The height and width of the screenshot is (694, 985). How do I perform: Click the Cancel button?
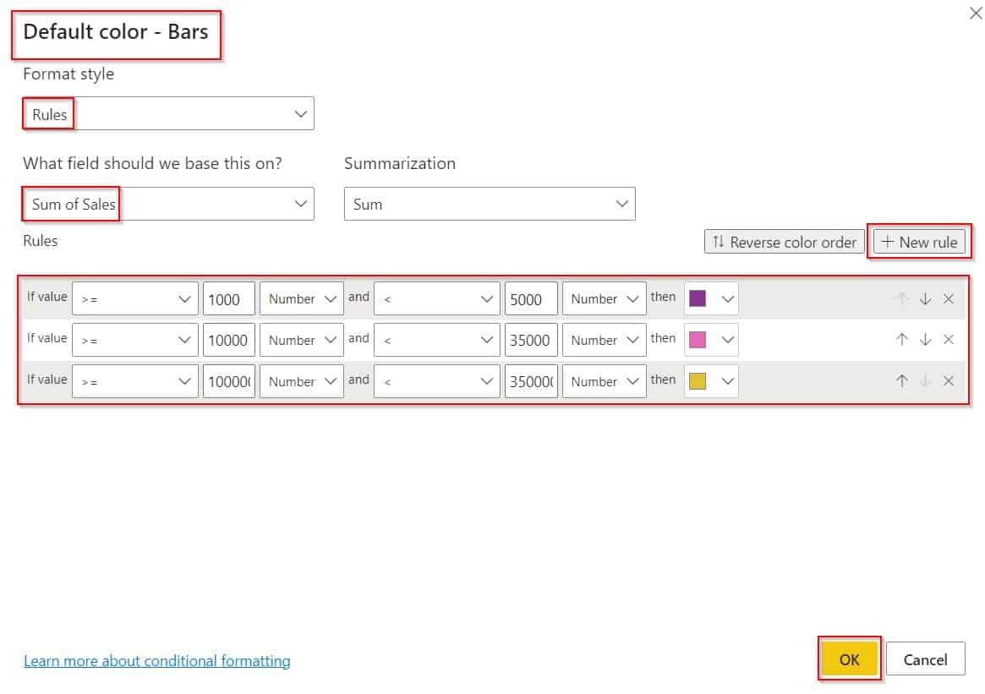click(925, 658)
